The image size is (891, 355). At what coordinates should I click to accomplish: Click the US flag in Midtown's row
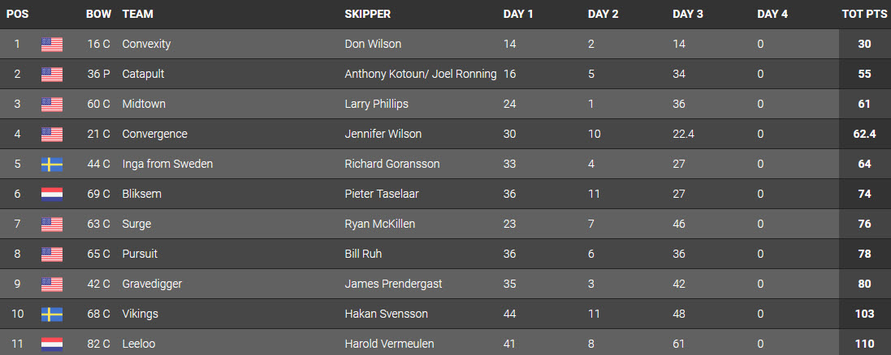pos(52,104)
